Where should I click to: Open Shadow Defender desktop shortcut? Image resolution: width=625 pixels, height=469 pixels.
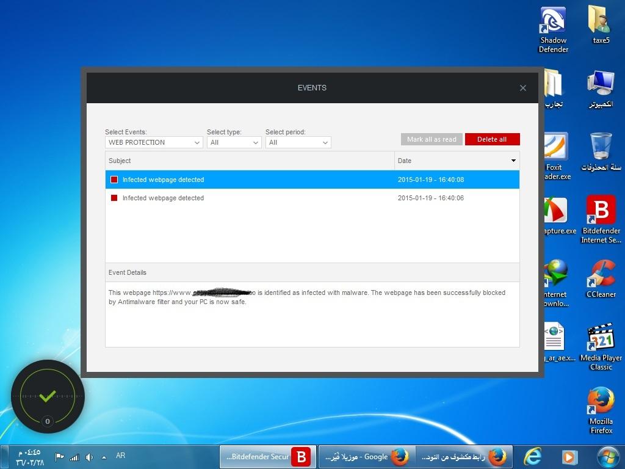(x=553, y=30)
